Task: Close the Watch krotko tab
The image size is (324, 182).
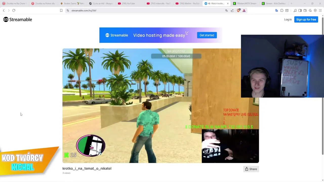Action: pos(228,4)
